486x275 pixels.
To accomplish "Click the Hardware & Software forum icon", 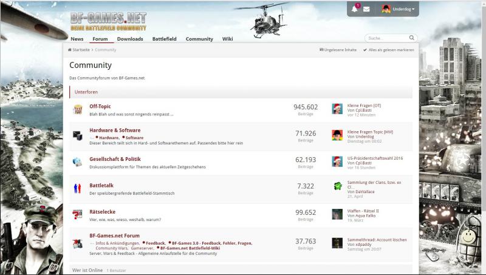I will coord(78,135).
